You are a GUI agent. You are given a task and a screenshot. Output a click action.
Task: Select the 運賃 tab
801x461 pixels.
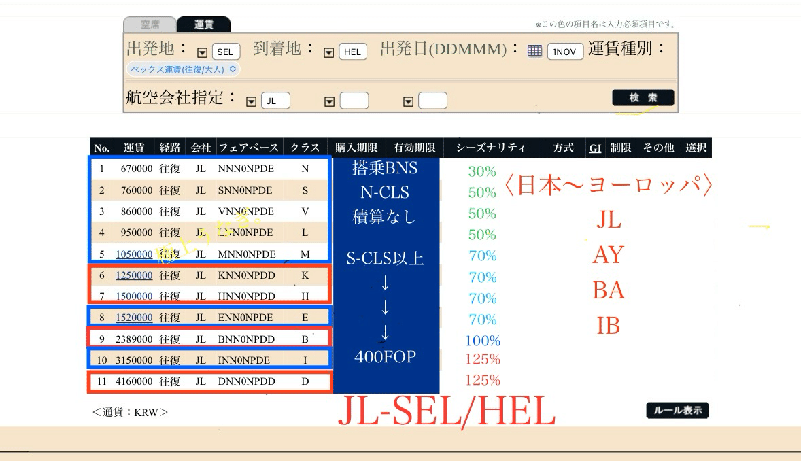point(204,24)
